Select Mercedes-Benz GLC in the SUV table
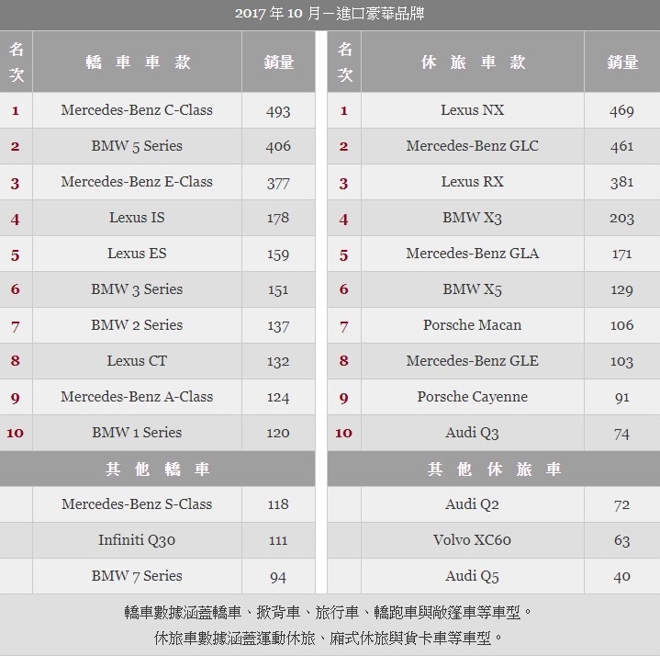 pos(472,146)
